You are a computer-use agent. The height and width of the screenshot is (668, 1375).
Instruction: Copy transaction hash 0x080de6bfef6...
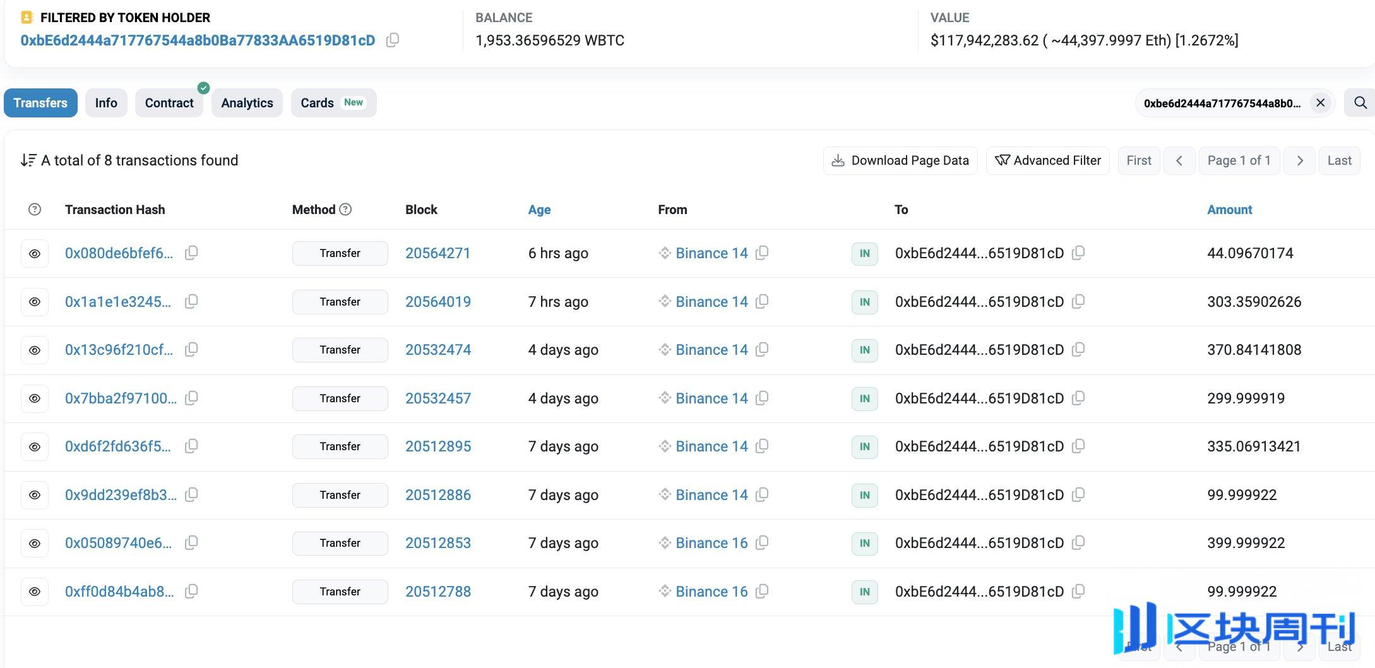191,253
